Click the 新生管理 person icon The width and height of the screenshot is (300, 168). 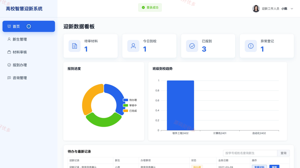(9, 39)
